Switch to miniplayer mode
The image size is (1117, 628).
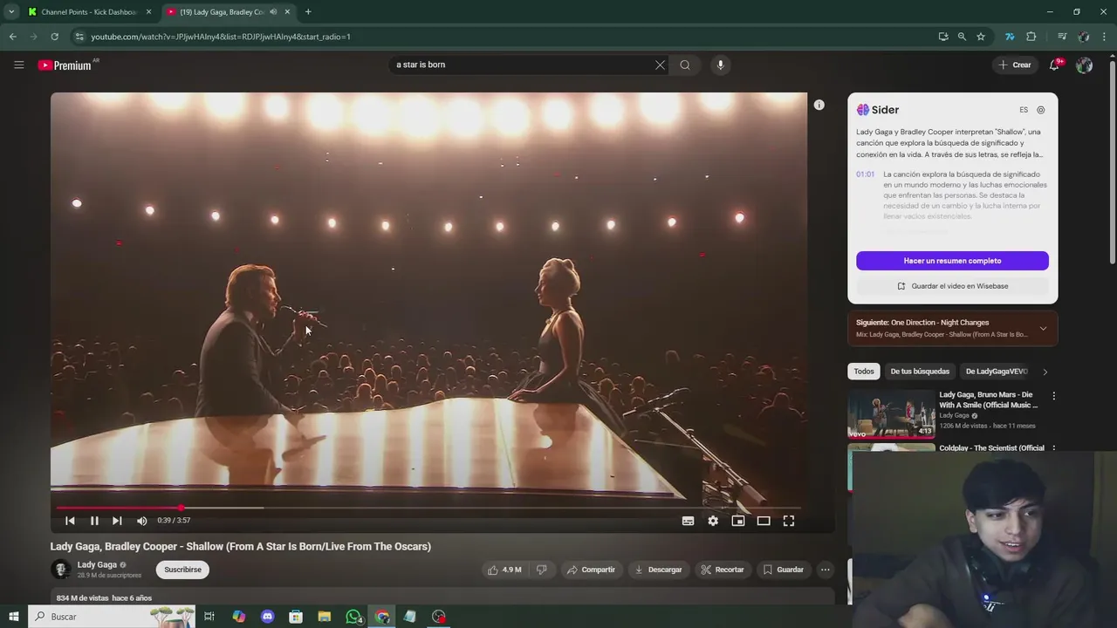[738, 521]
